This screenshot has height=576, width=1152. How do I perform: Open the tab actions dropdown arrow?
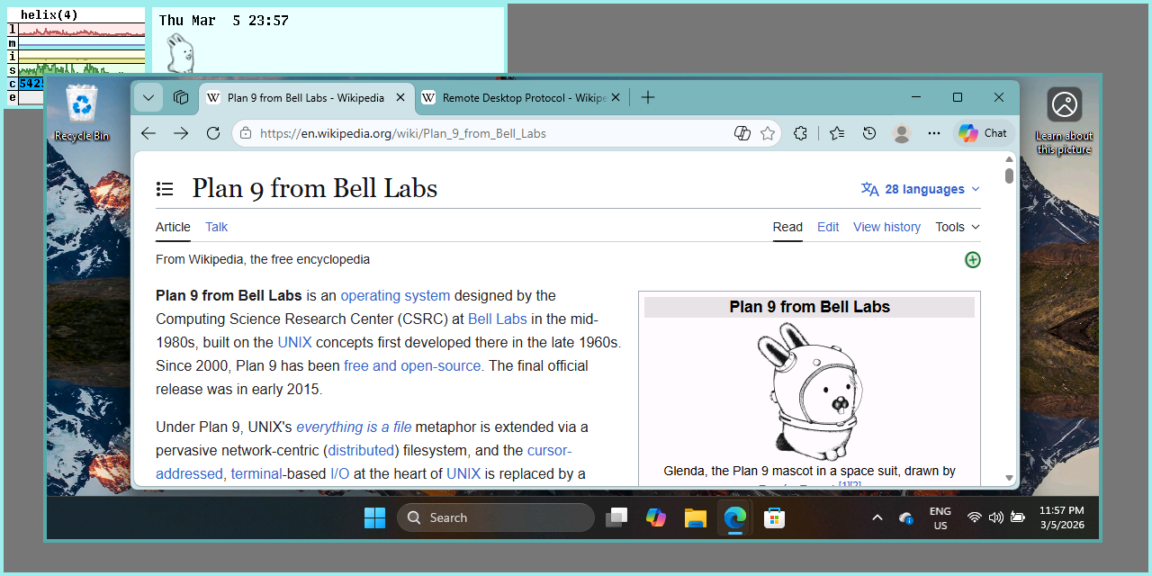[x=148, y=97]
